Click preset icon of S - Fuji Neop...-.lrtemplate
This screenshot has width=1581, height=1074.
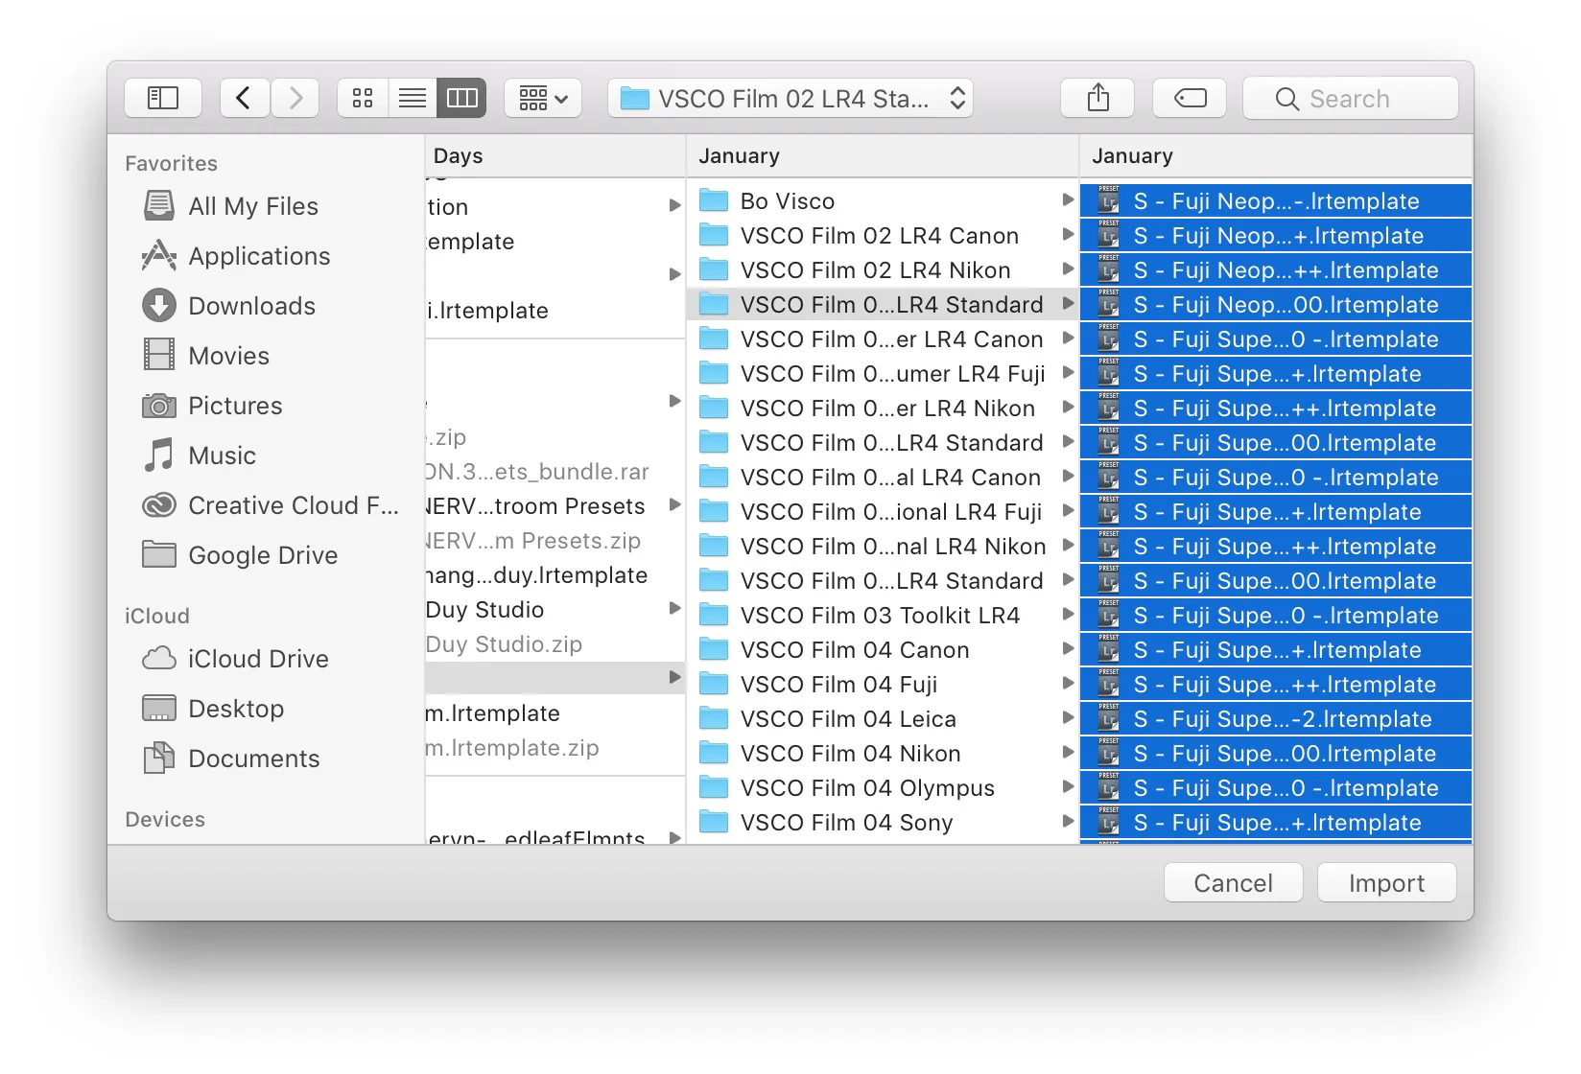[1109, 200]
